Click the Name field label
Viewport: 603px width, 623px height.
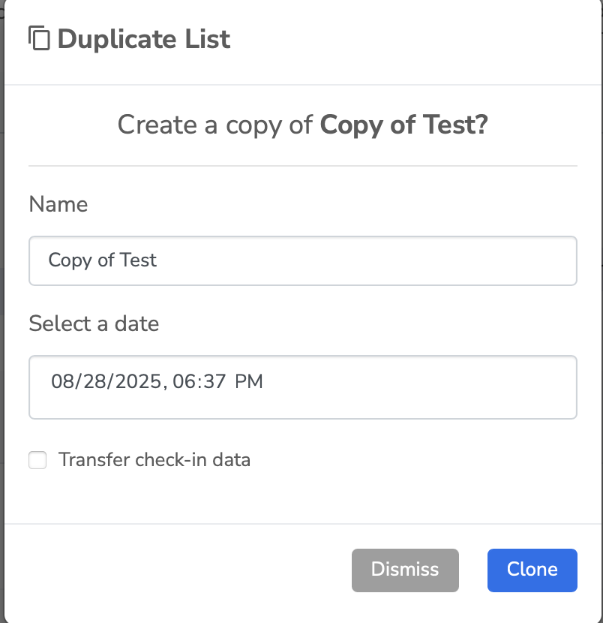[x=58, y=205]
